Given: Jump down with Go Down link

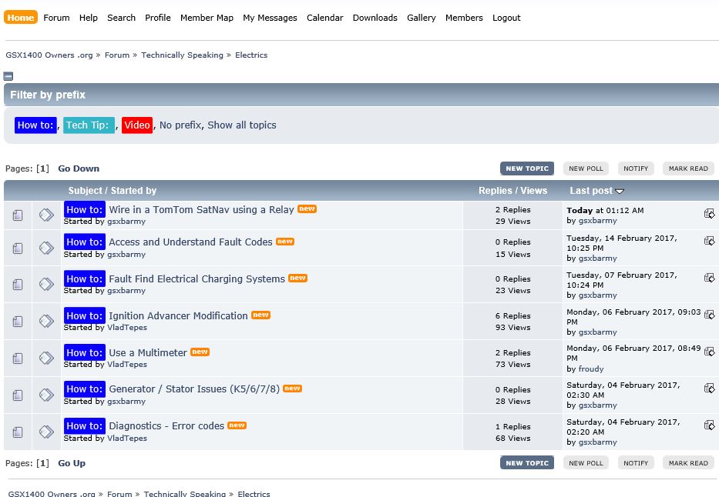Looking at the screenshot, I should (x=79, y=168).
